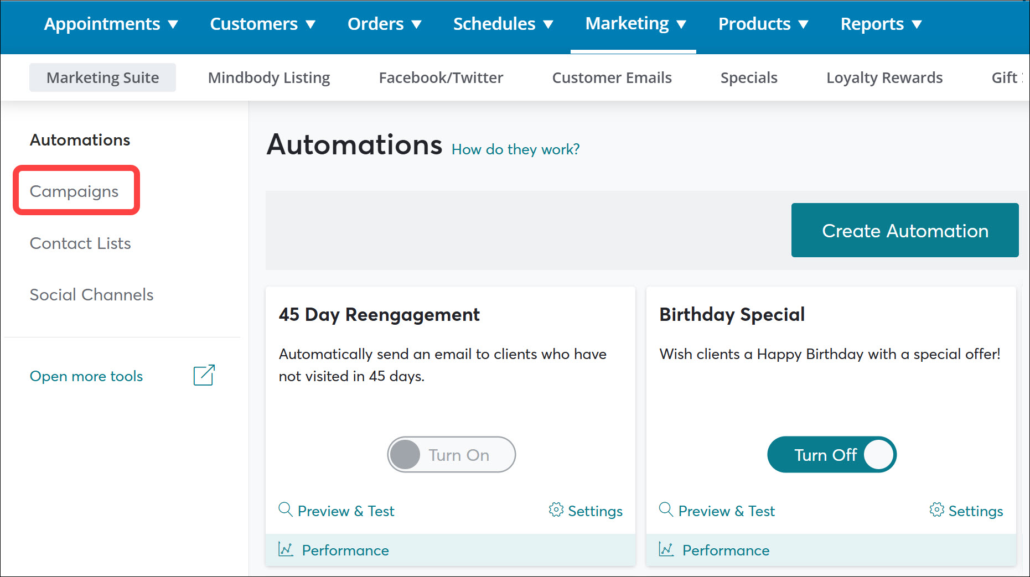Open the Customers dropdown

click(x=262, y=23)
